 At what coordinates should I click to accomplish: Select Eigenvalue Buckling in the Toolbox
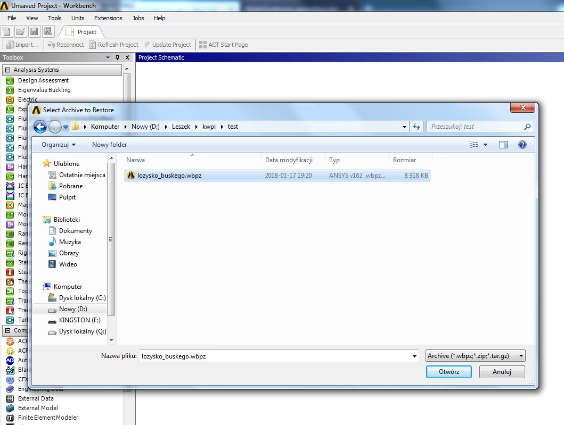44,90
